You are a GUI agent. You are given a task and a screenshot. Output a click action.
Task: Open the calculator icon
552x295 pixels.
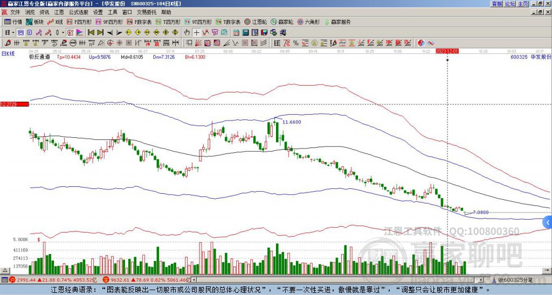pos(246,33)
